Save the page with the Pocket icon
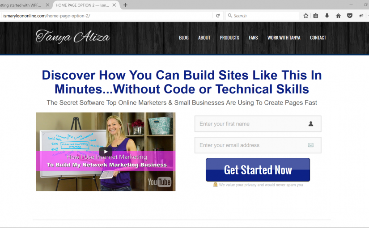Viewport: 369px width, 228px height. tap(350, 16)
